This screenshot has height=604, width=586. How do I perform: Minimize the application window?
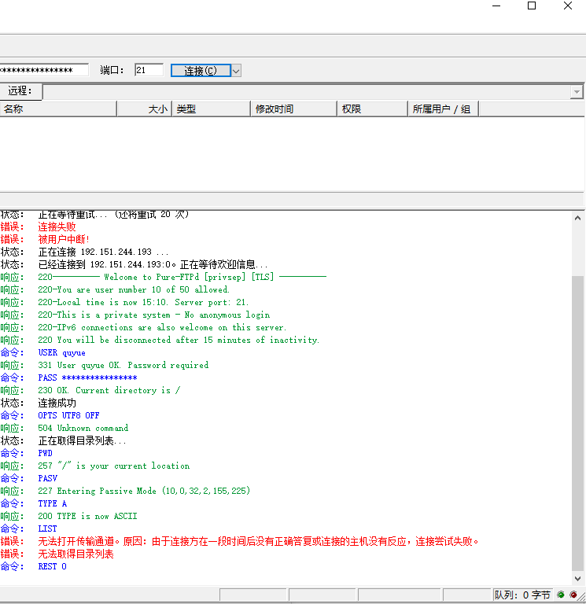coord(496,6)
